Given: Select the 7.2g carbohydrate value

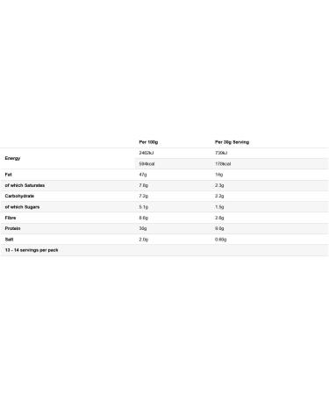Looking at the screenshot, I should click(x=144, y=196).
